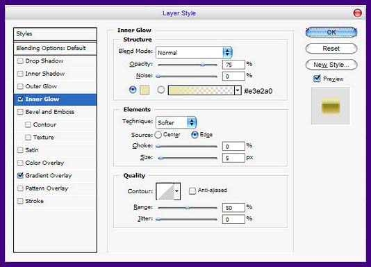371x267 pixels.
Task: Select the Styles list header
Action: (55, 34)
